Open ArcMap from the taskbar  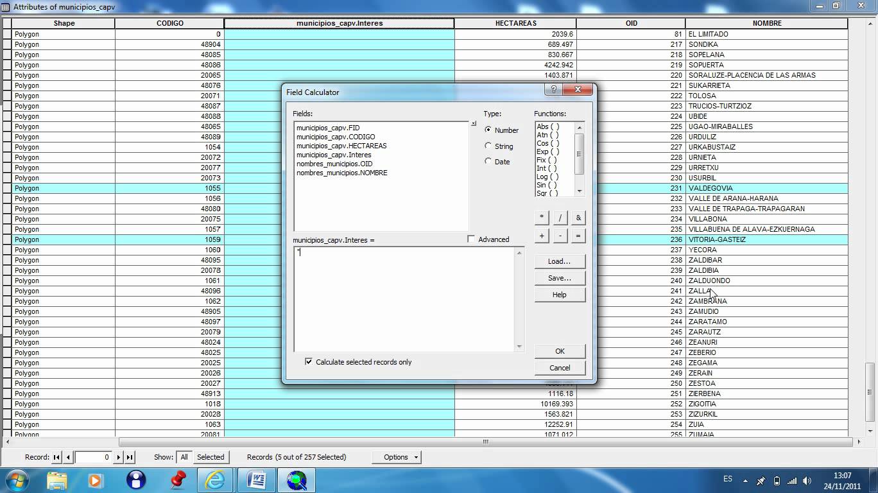point(297,480)
